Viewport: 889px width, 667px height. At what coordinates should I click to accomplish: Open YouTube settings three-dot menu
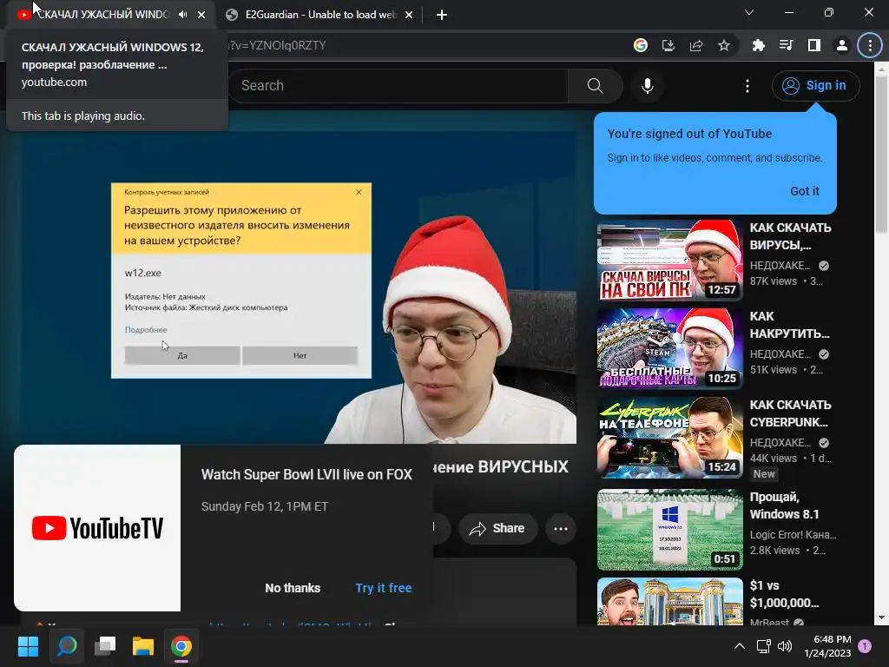click(747, 86)
